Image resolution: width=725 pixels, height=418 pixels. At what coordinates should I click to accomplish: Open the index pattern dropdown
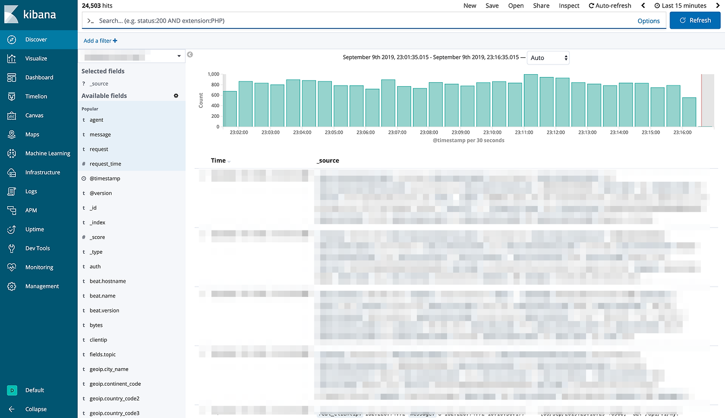131,56
